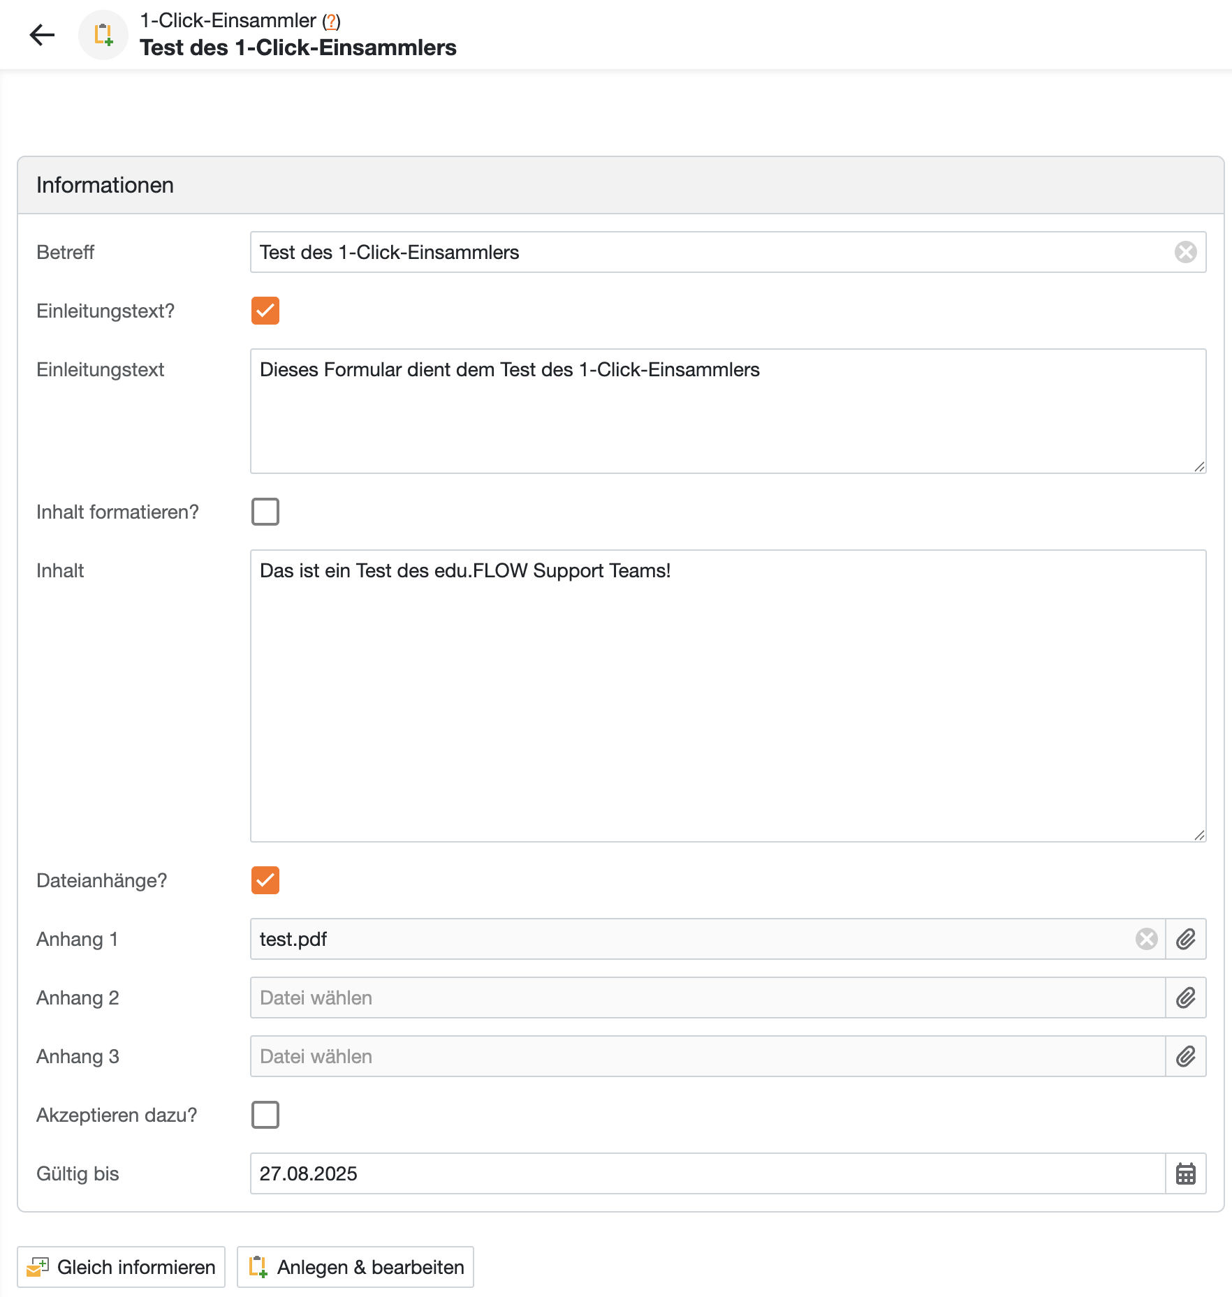This screenshot has width=1232, height=1297.
Task: Clear the Betreff field text
Action: pos(1185,252)
